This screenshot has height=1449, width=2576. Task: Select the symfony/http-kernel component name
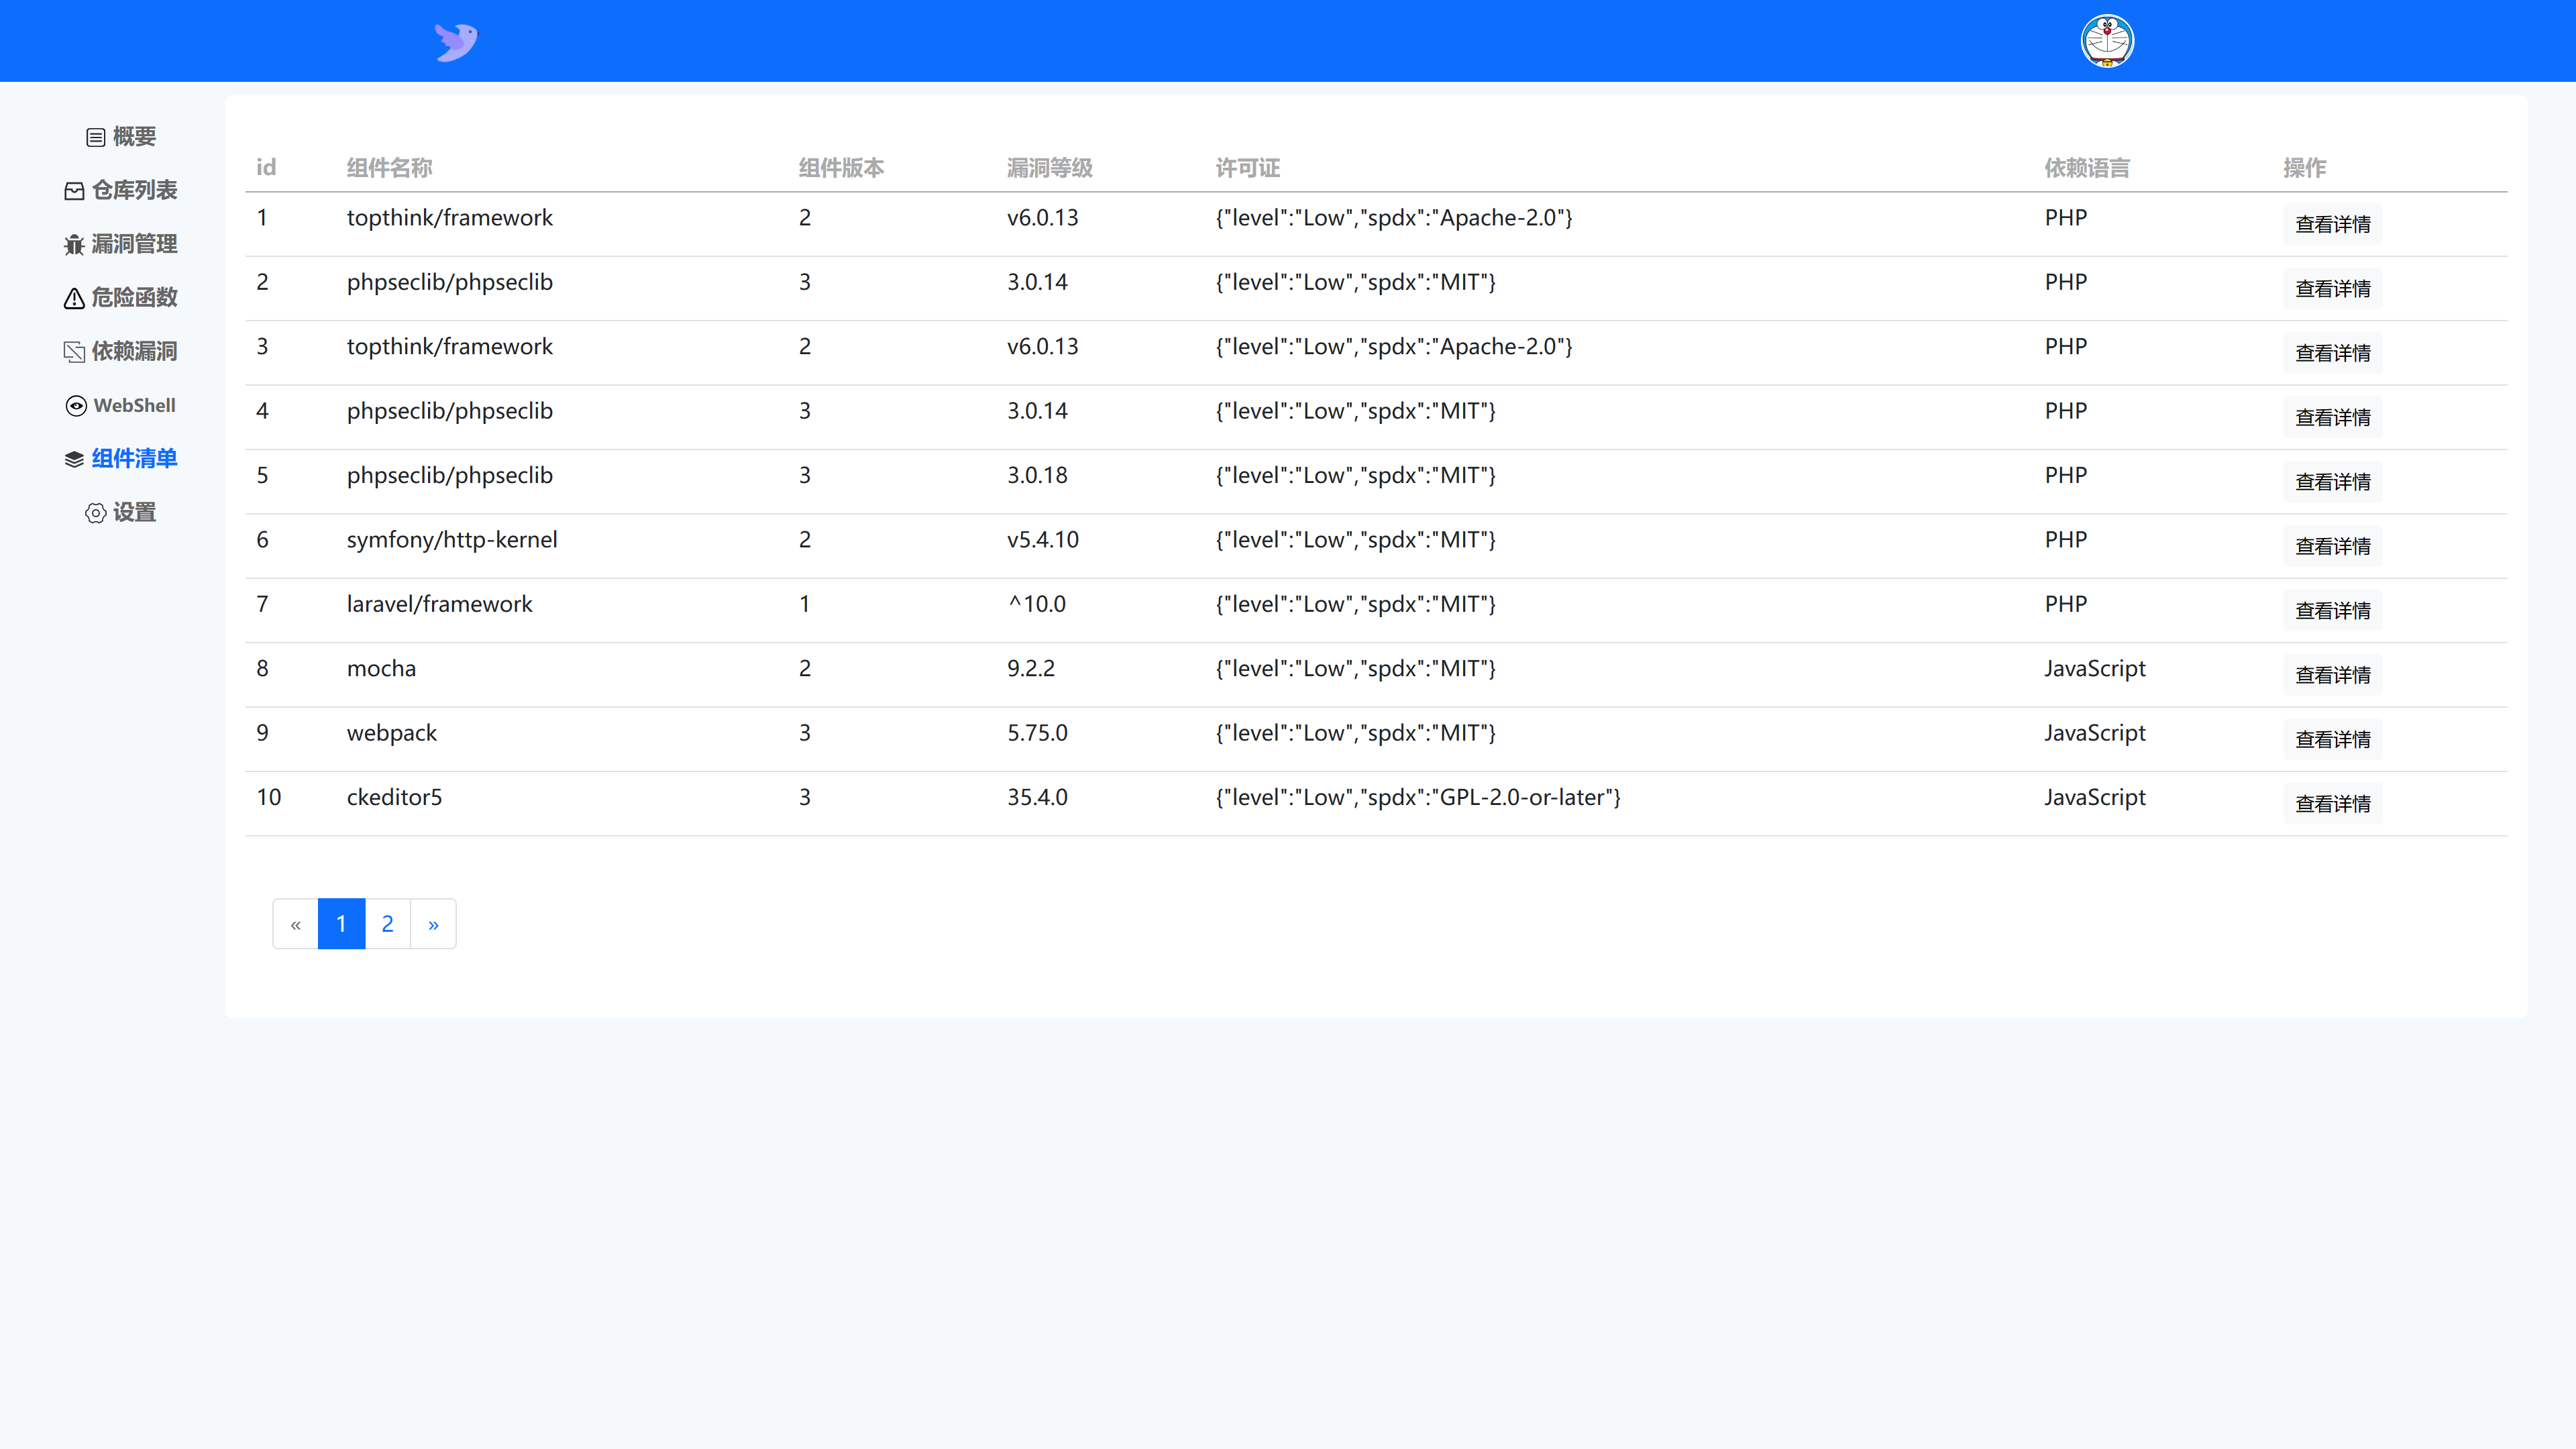tap(452, 540)
